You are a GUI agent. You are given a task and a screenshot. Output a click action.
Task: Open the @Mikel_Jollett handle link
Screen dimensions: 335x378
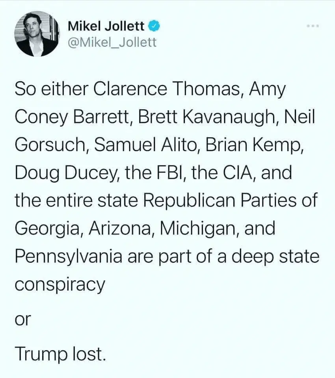[x=112, y=42]
